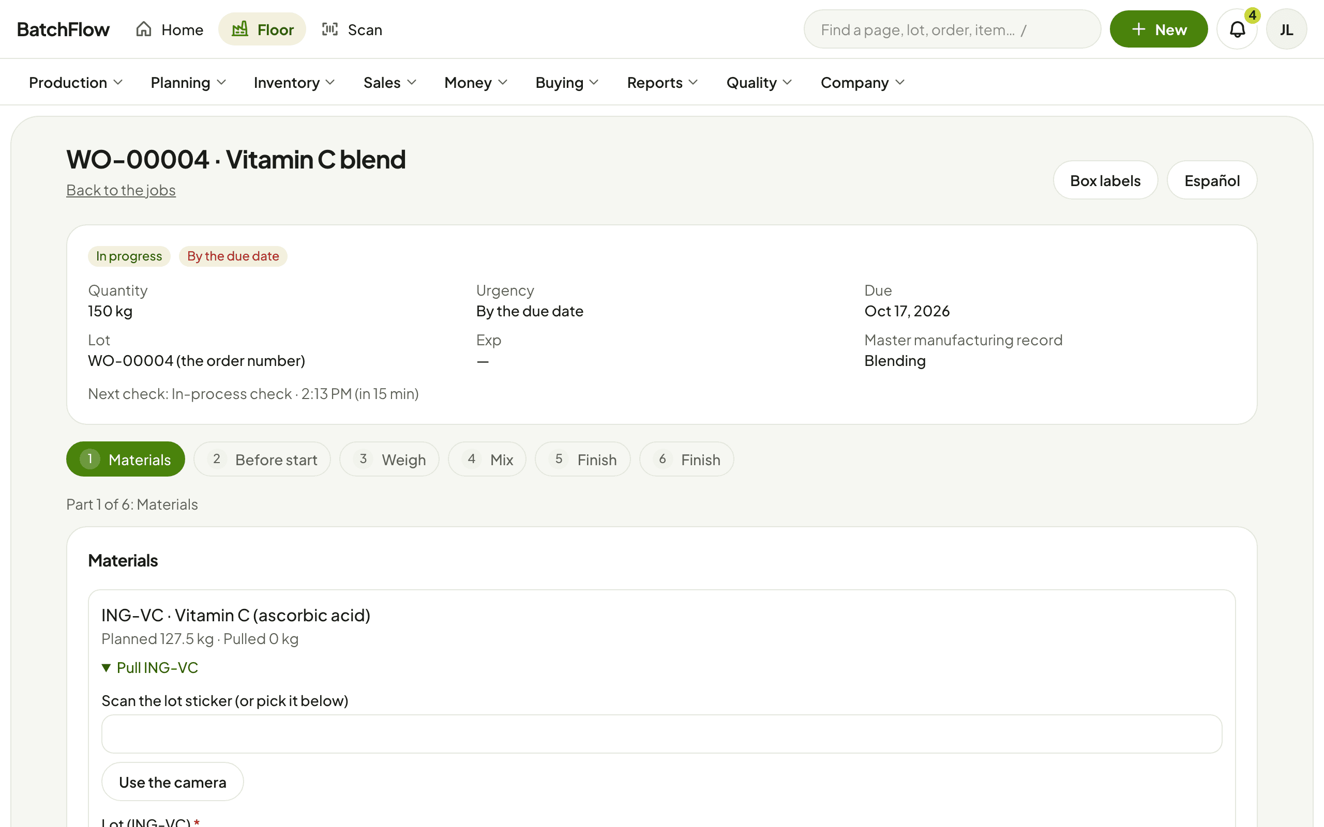Select the Mix step tab
The image size is (1324, 827).
[487, 459]
